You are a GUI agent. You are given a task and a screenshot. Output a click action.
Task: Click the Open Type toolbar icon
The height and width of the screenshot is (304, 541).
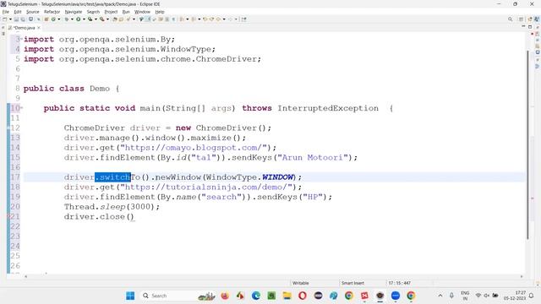pos(115,19)
